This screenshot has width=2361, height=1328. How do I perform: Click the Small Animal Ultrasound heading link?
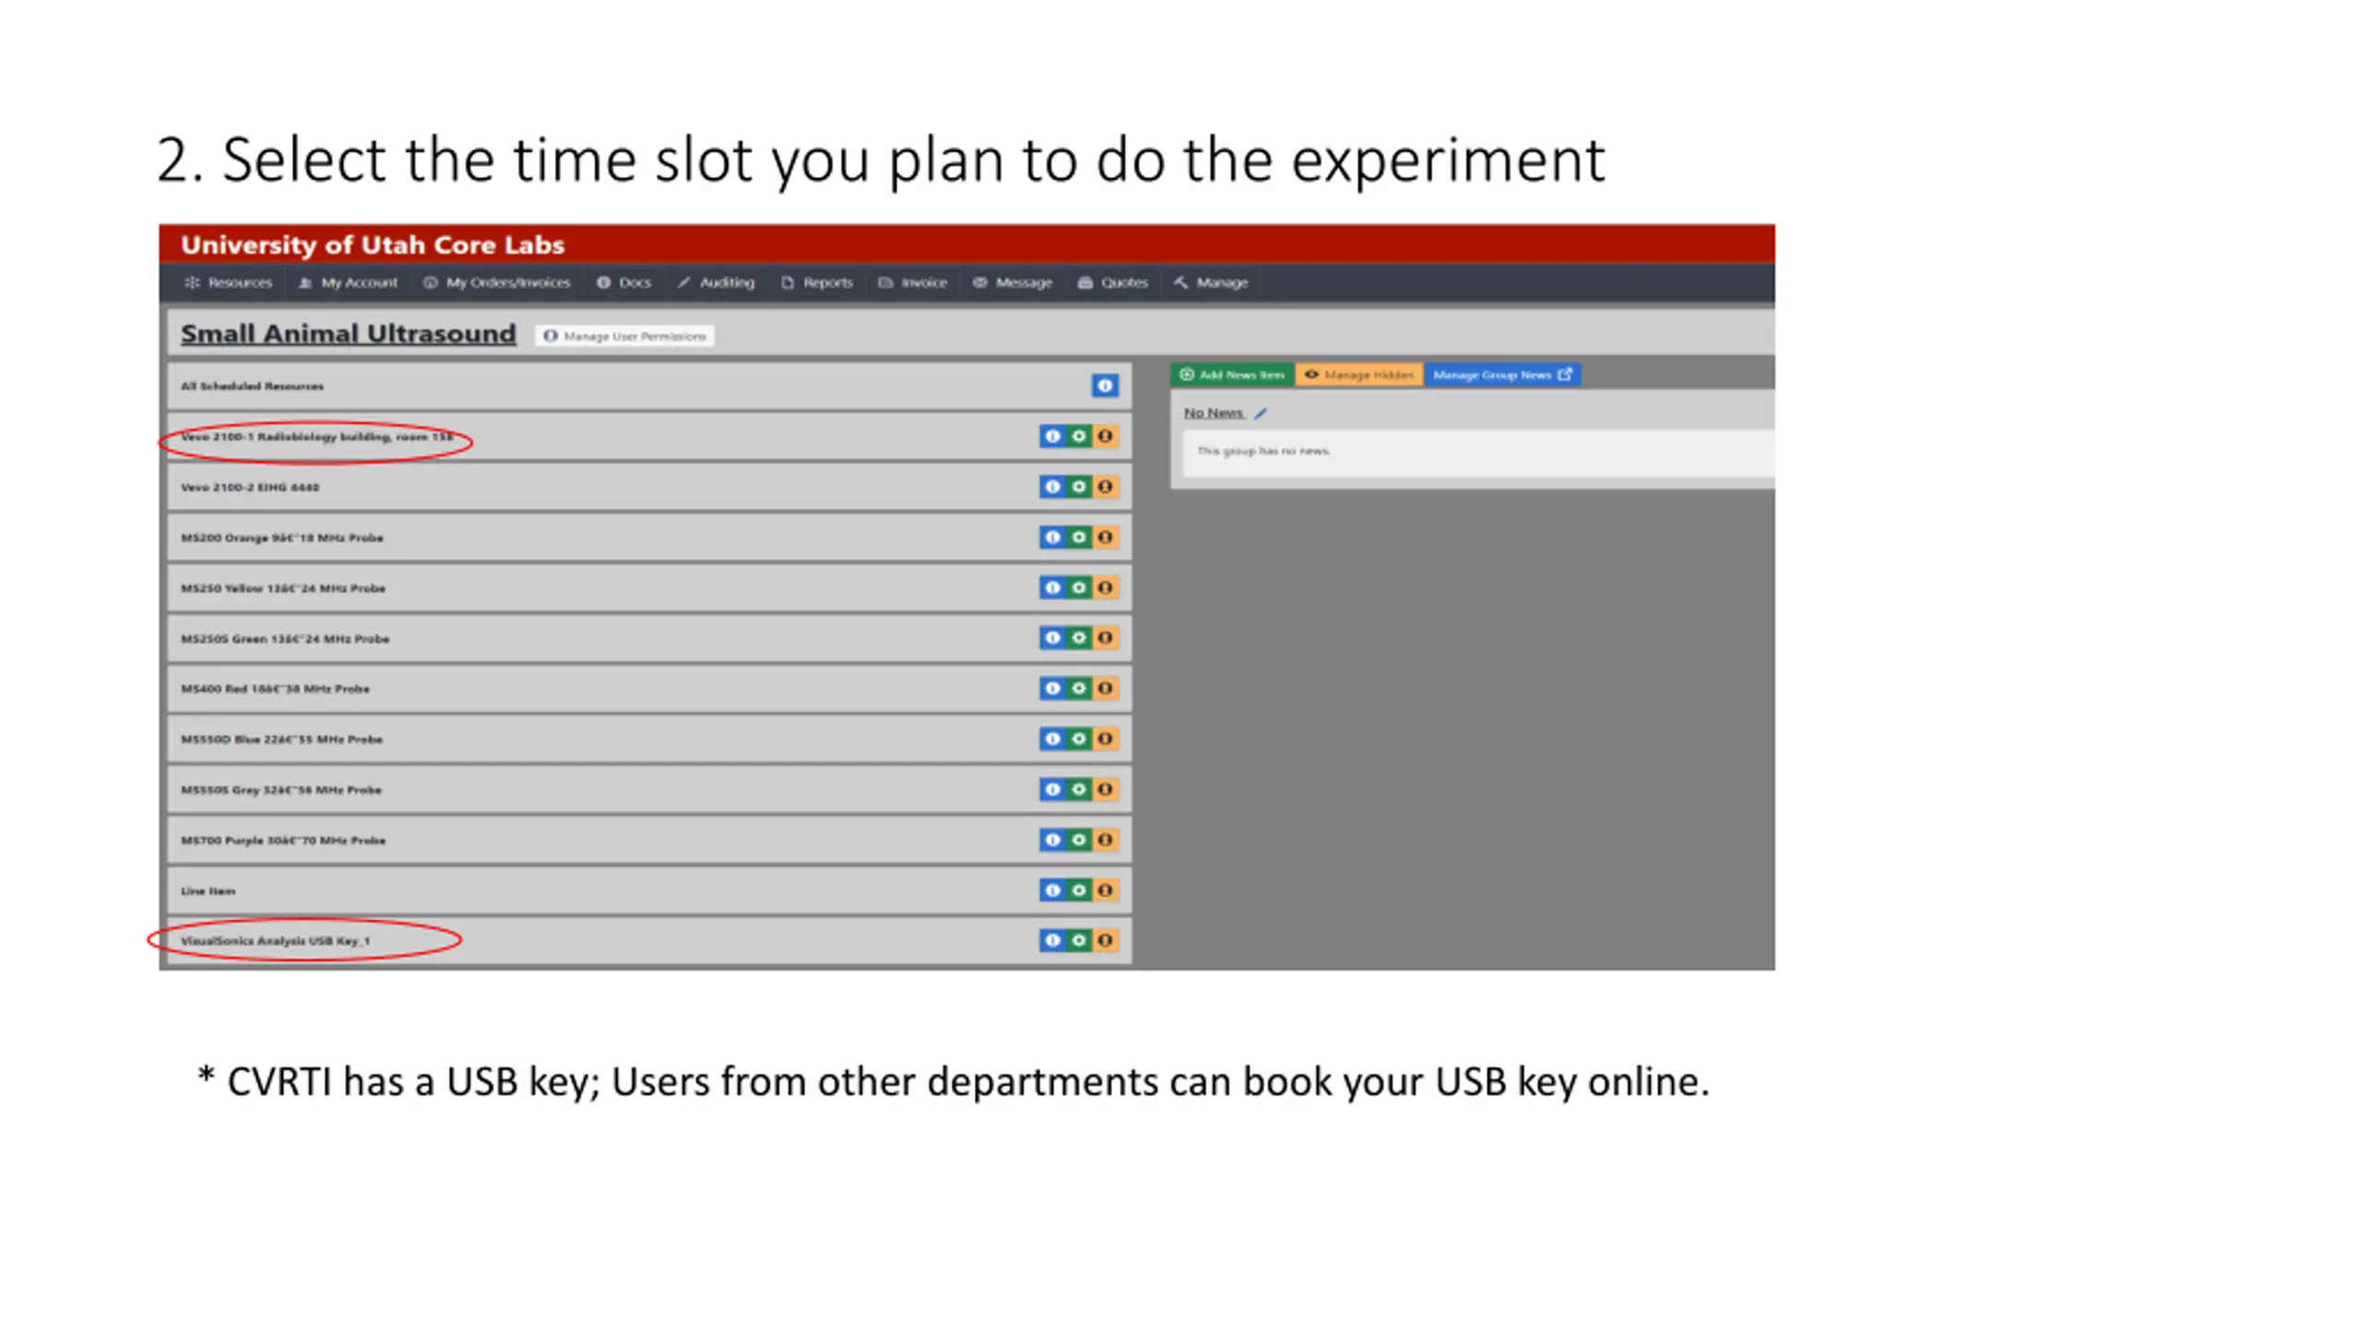[x=348, y=334]
